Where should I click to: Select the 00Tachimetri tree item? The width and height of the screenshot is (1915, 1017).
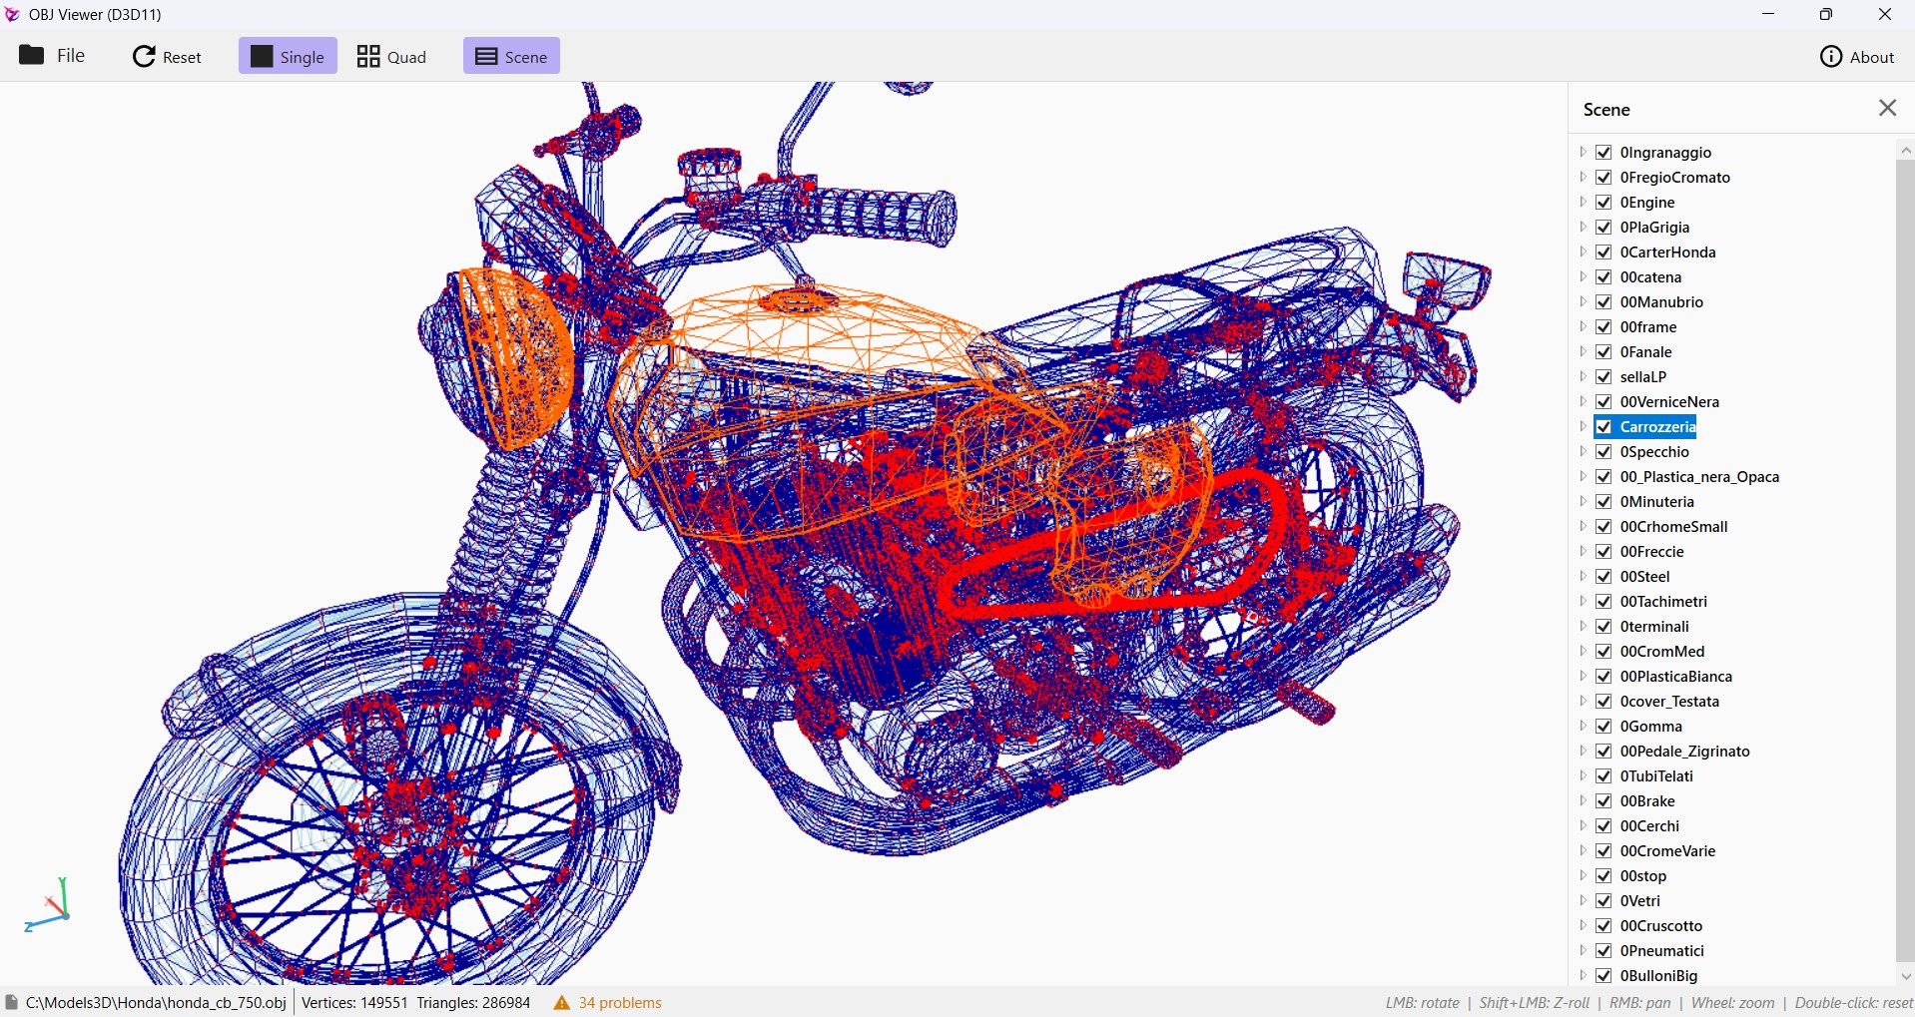(x=1663, y=602)
